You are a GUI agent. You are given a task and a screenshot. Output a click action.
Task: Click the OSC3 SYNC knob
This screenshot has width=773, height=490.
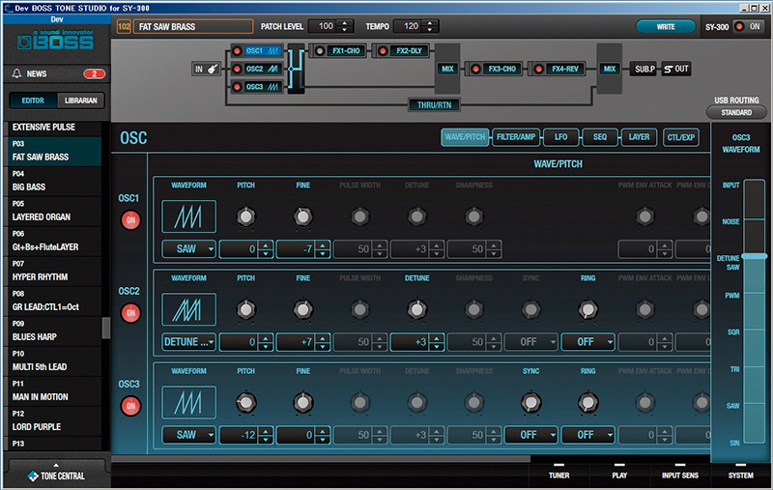[530, 403]
